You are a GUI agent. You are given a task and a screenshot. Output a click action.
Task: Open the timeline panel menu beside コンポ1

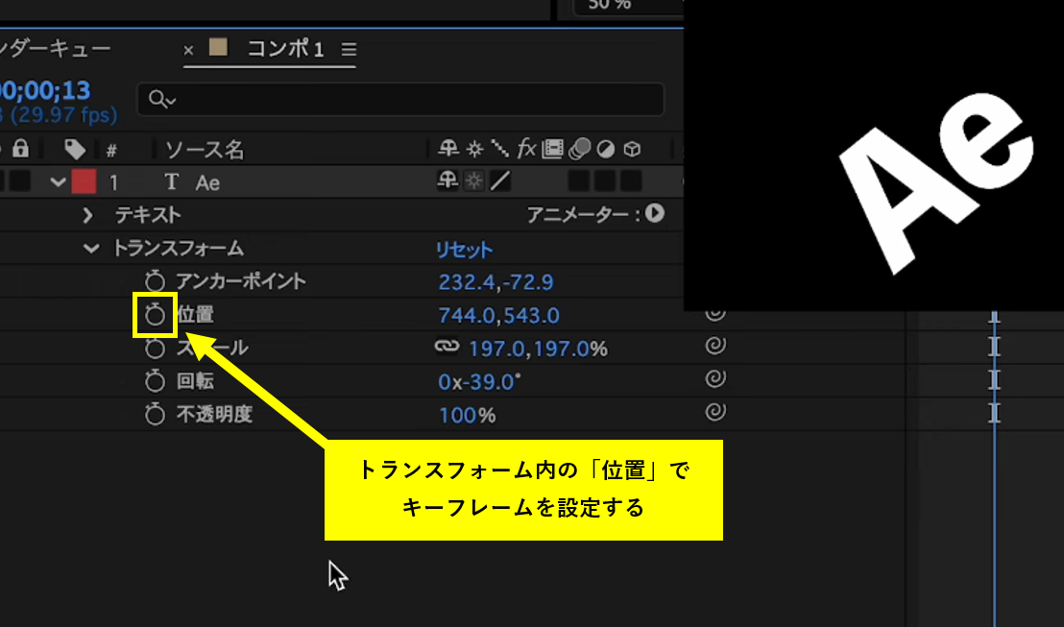[x=349, y=50]
